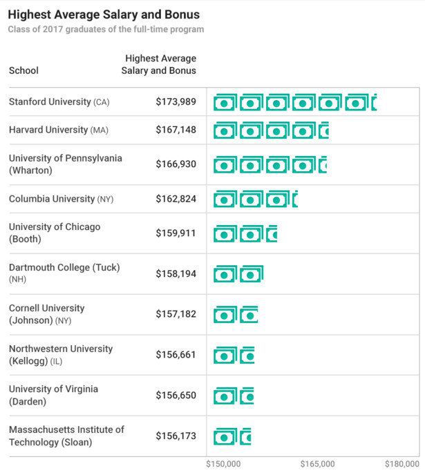Click first money icon in Northwestern Kellogg row
The height and width of the screenshot is (475, 425).
coord(225,355)
